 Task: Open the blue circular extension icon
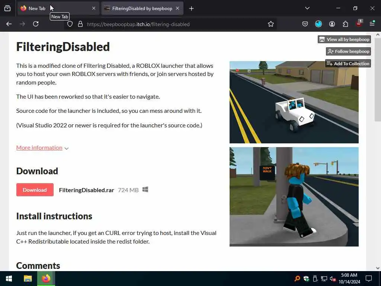coord(318,24)
